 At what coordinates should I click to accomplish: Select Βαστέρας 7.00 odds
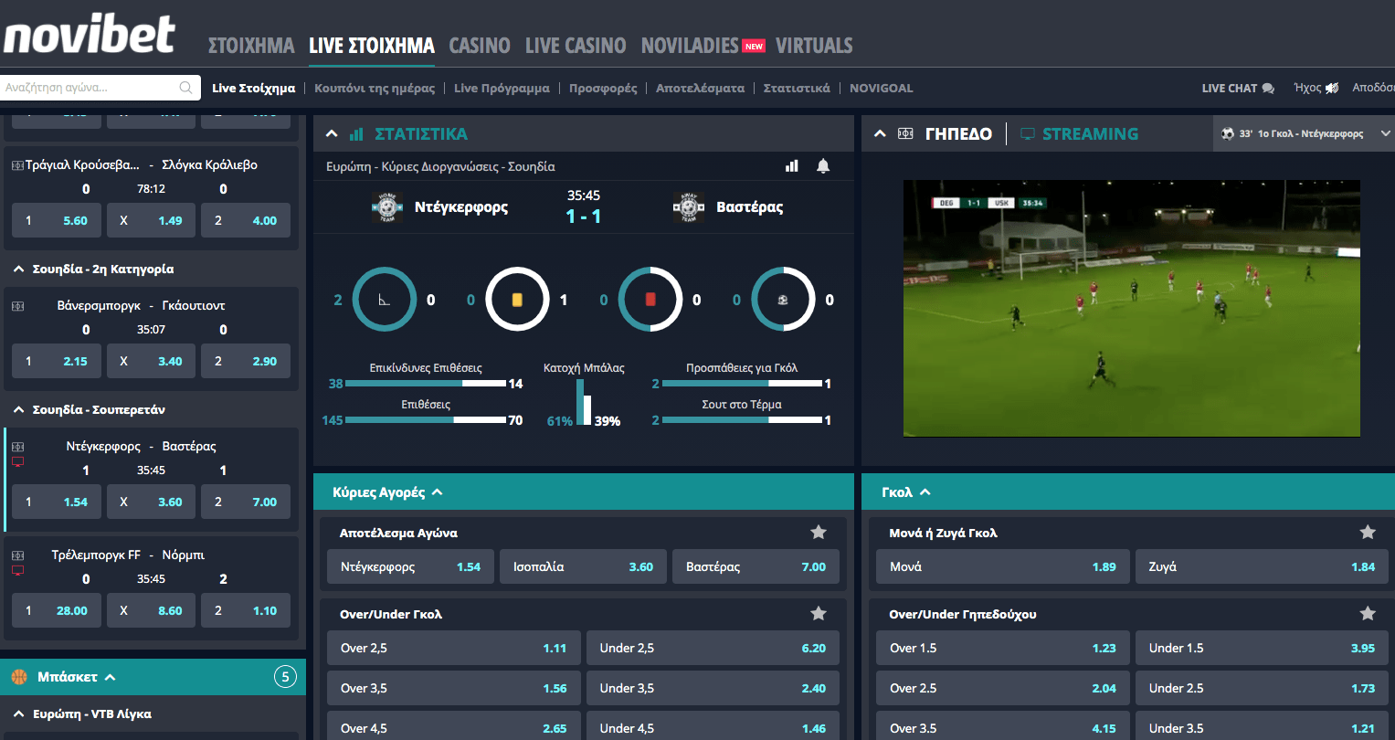tap(756, 566)
